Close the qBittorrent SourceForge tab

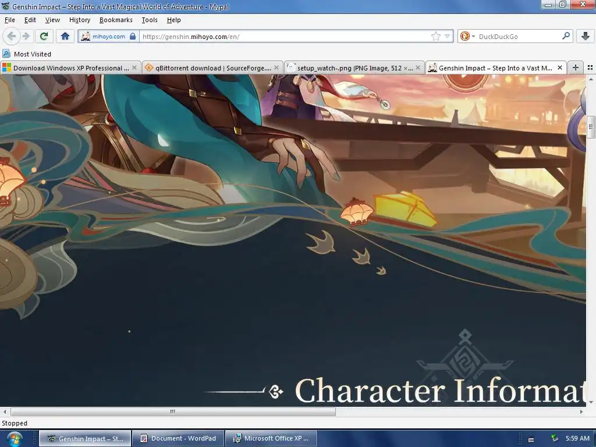pos(276,68)
